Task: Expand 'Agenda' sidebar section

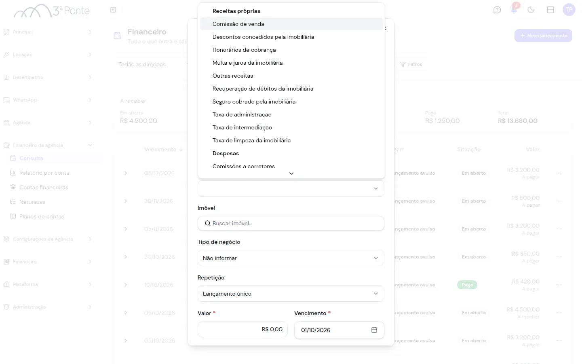Action: point(48,123)
